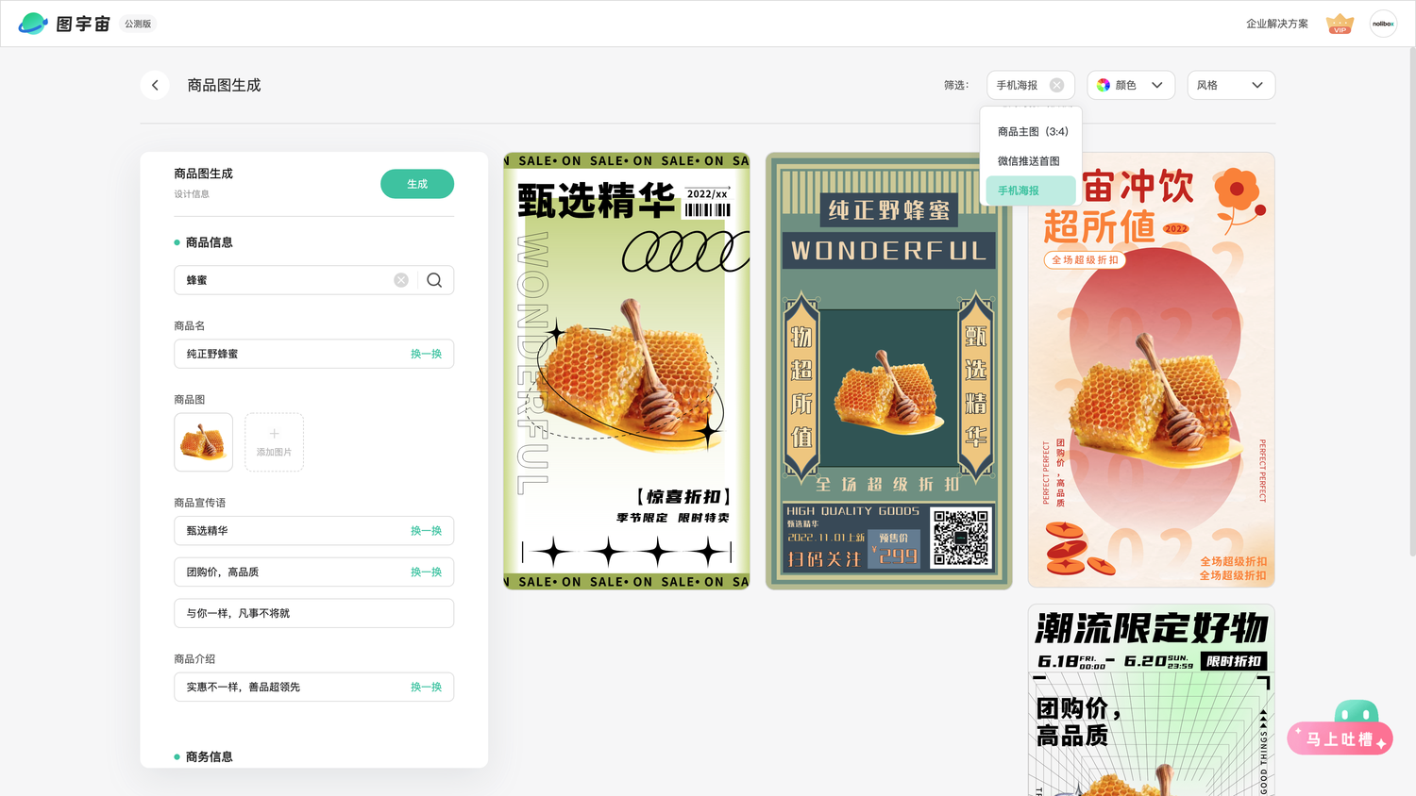Open the VIP crown icon

point(1340,24)
